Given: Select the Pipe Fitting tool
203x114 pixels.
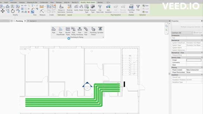Looking at the screenshot, I should pyautogui.click(x=73, y=31).
